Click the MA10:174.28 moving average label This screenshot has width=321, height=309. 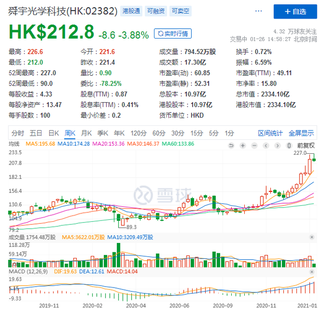pos(74,144)
